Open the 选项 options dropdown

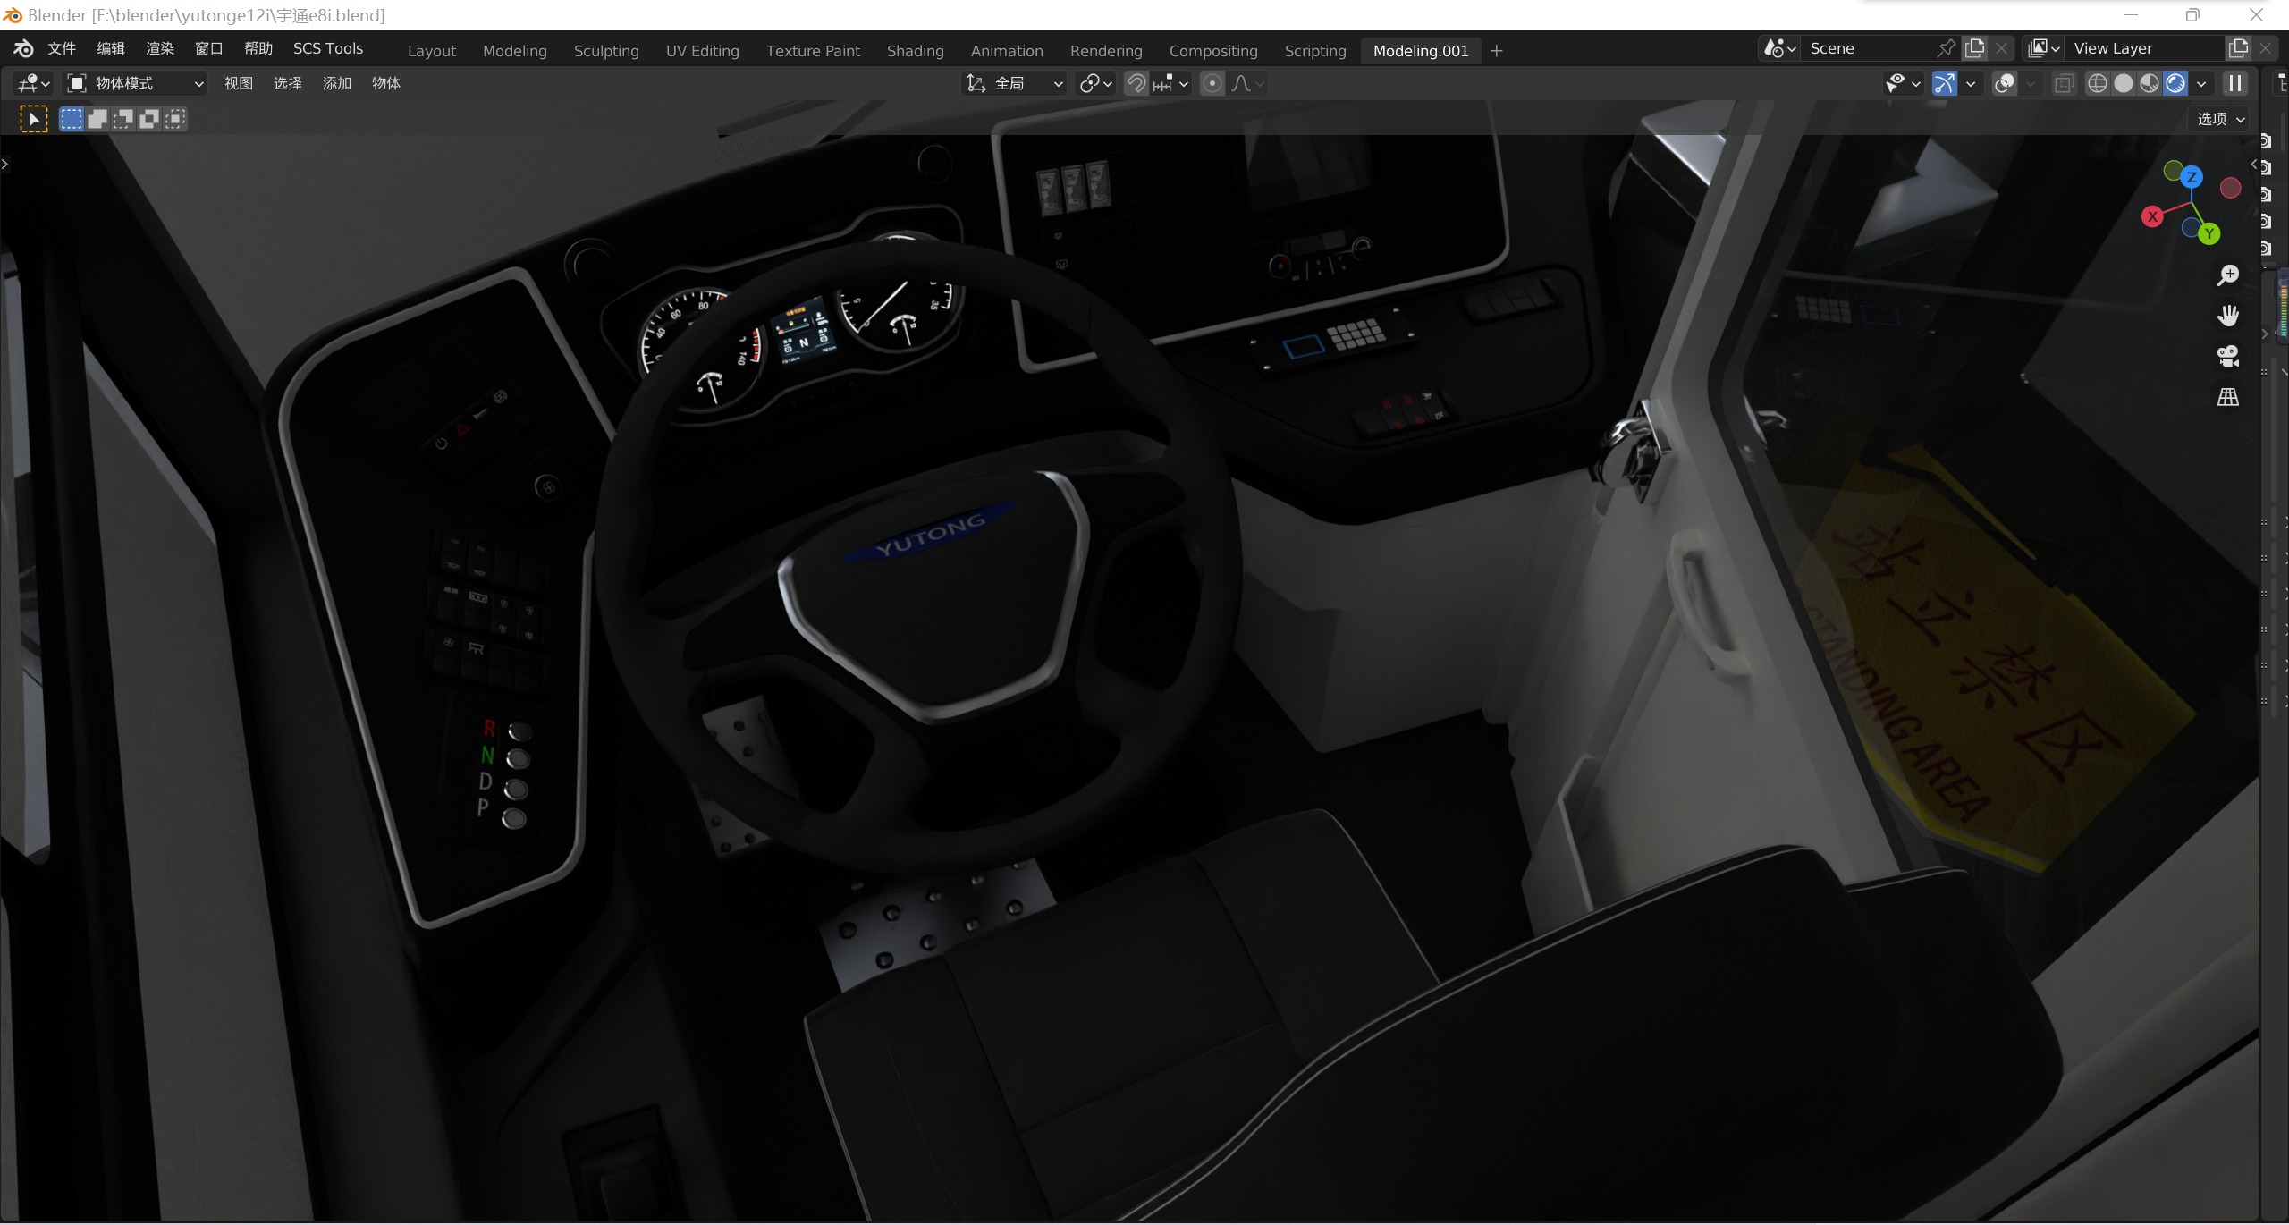click(2220, 119)
